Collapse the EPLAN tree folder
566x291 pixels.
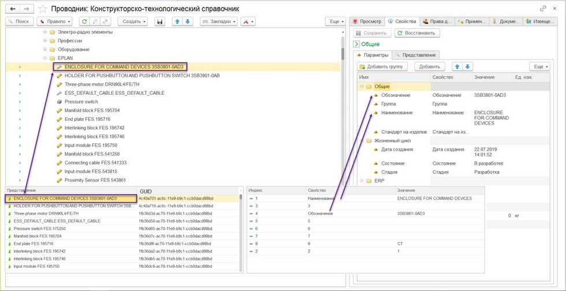pyautogui.click(x=45, y=58)
